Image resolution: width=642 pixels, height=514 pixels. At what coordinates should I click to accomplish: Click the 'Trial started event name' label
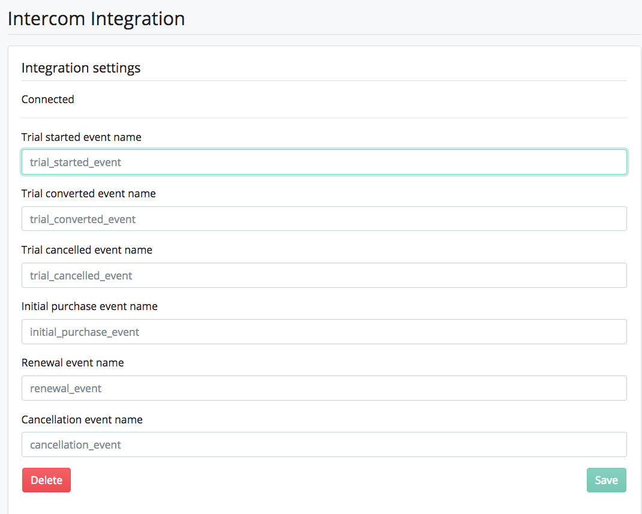[81, 137]
